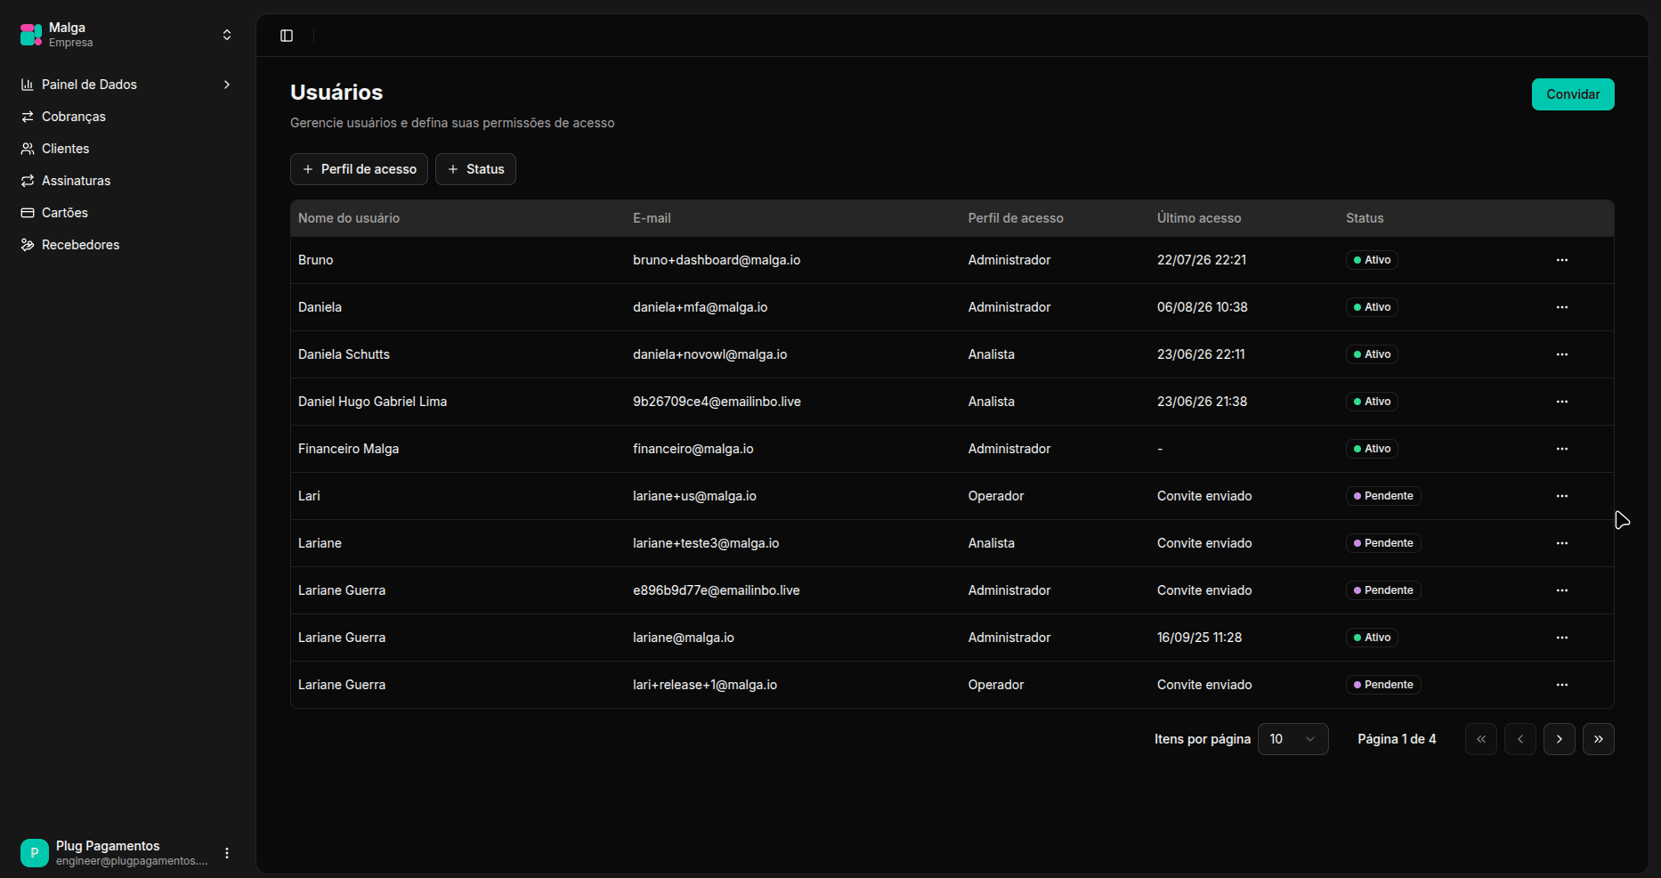Screen dimensions: 1661x878
Task: Select financeiro@malga.io email cell
Action: pos(693,449)
